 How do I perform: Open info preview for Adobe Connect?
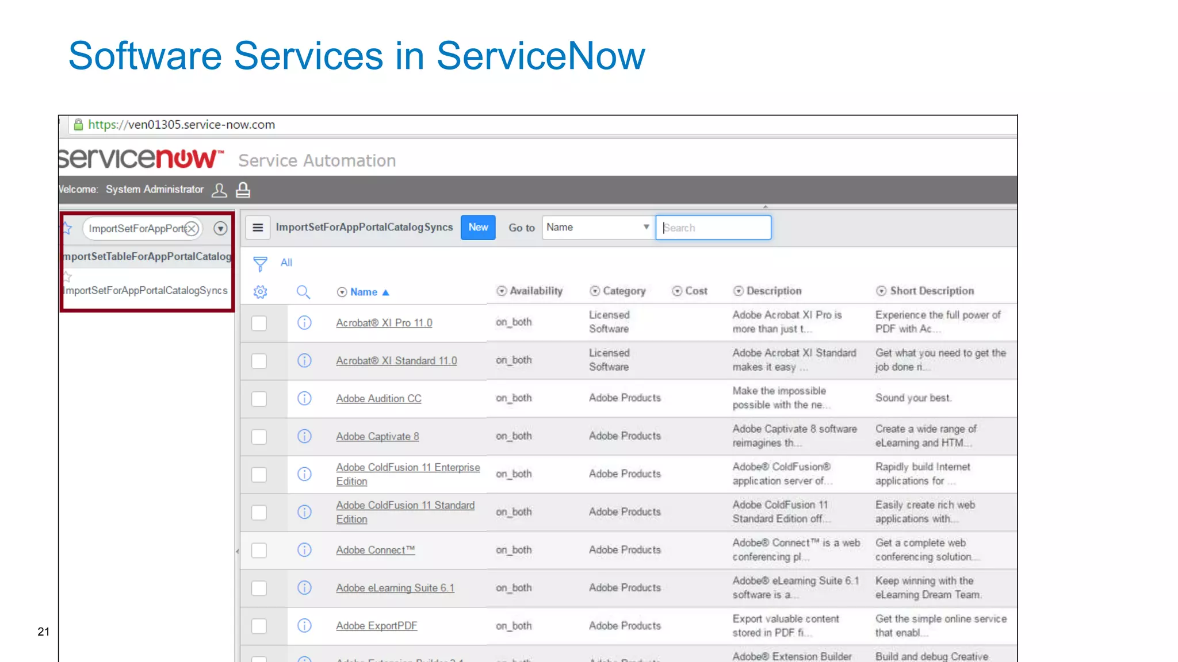304,550
